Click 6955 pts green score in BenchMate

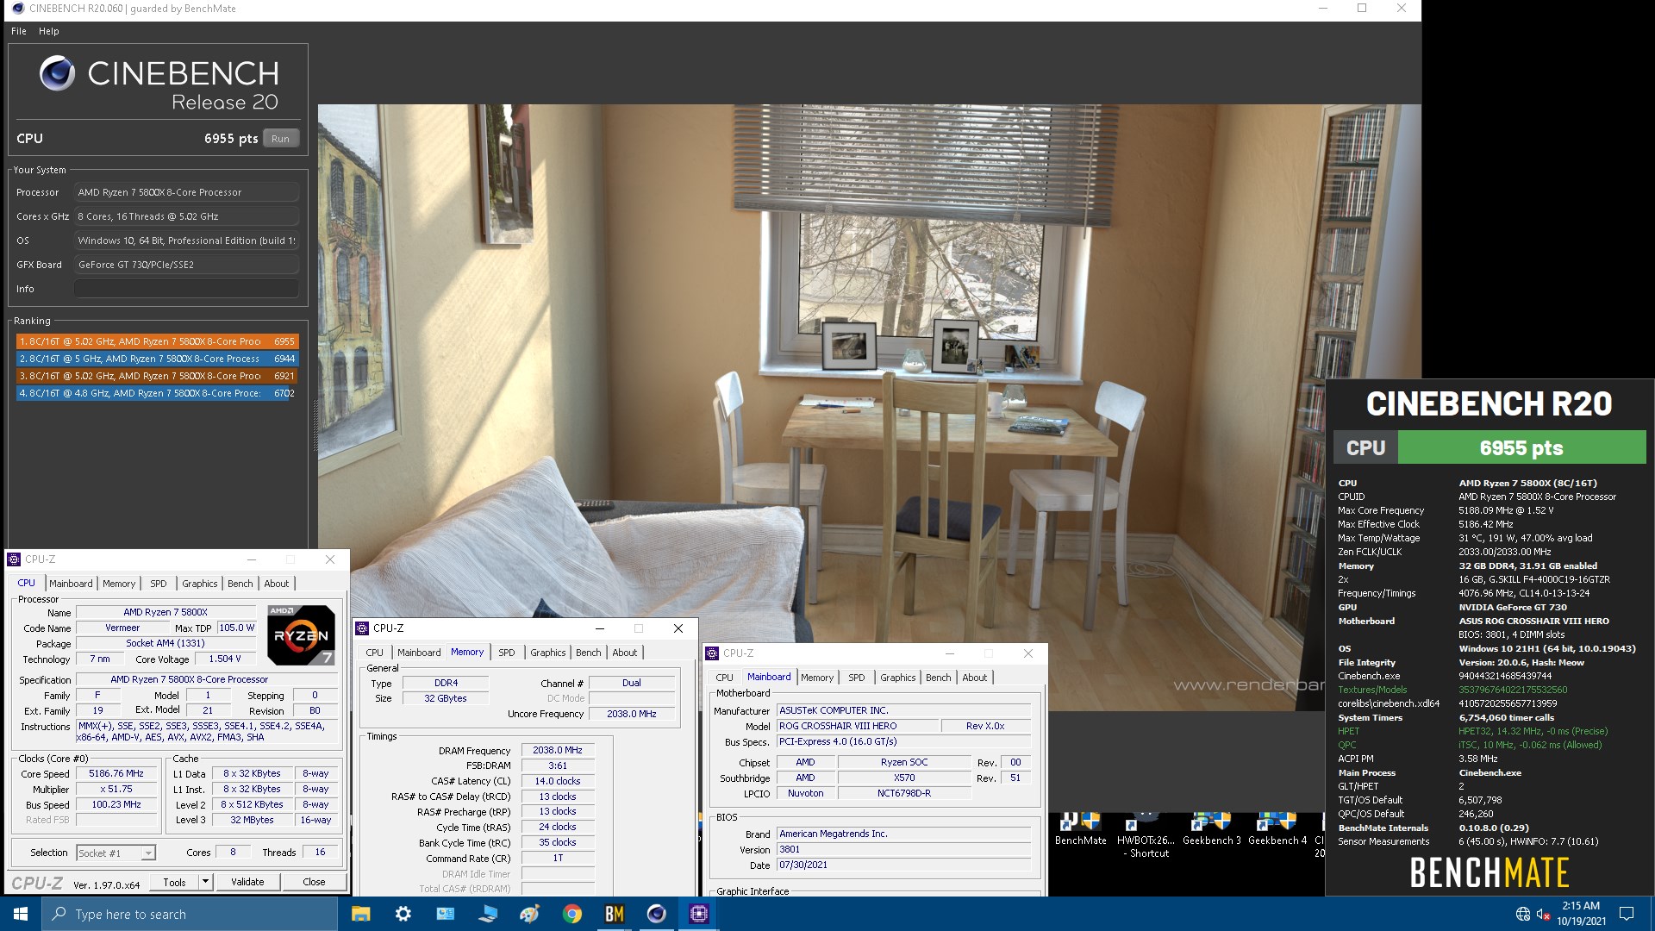point(1521,448)
